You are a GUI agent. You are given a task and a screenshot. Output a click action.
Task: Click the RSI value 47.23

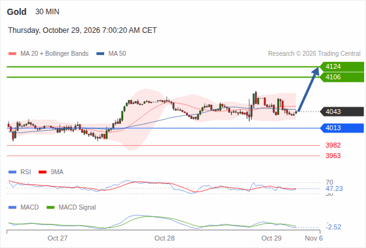pyautogui.click(x=334, y=188)
